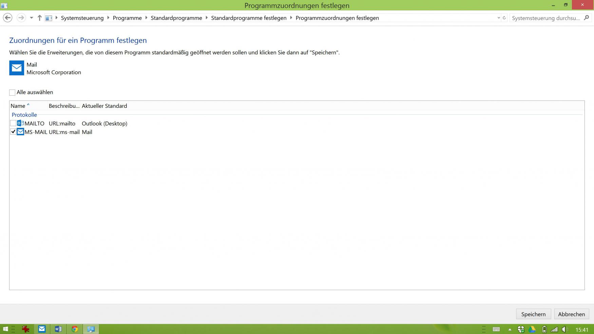Select the URL:mailto description cell
594x334 pixels.
point(62,123)
